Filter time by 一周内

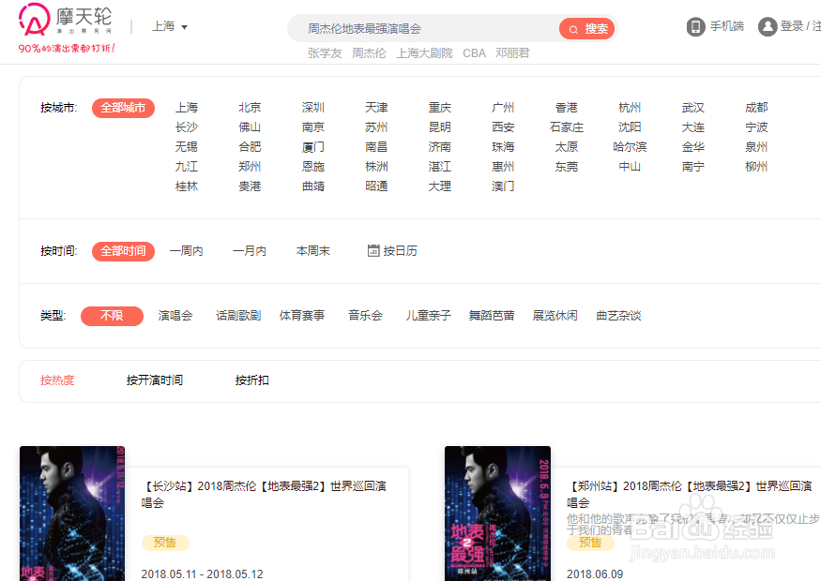(x=187, y=251)
